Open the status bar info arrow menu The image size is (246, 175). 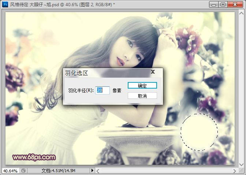click(x=92, y=171)
